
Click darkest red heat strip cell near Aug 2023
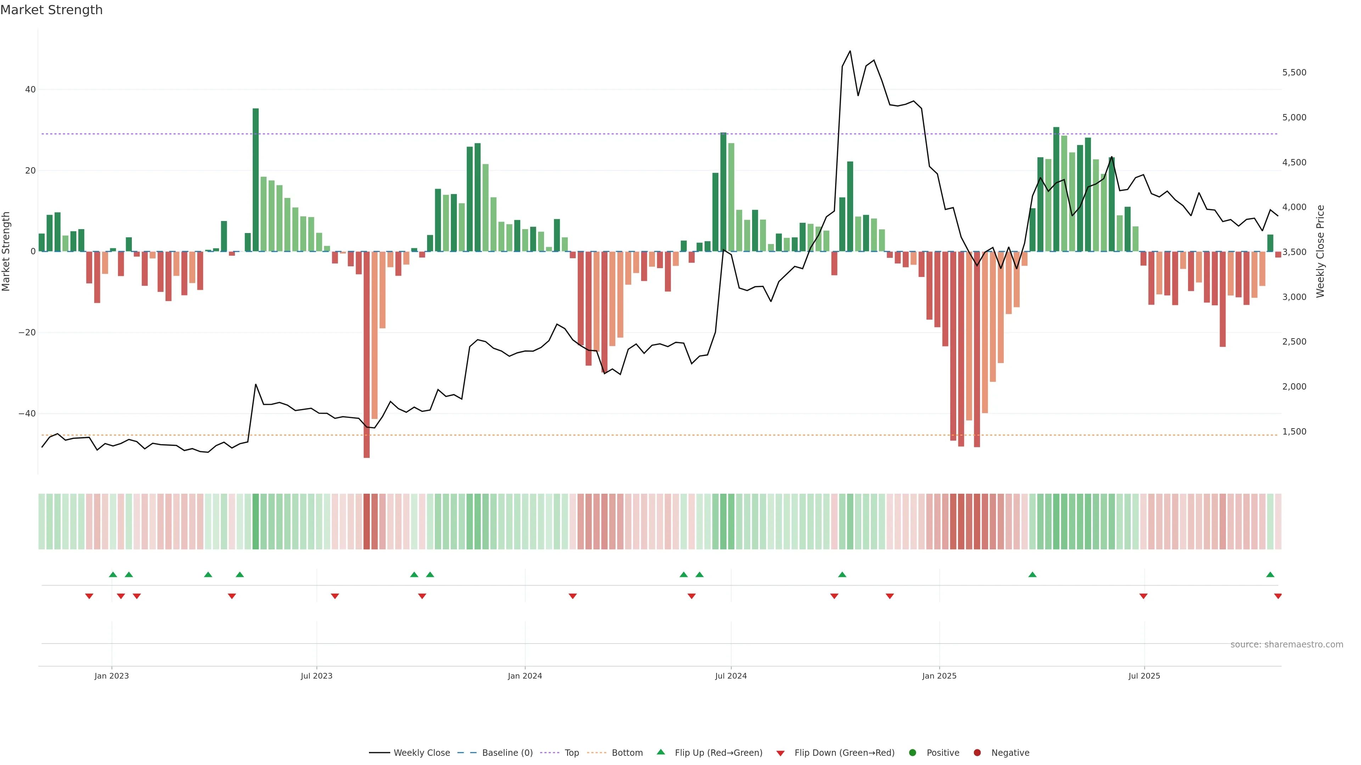(x=367, y=522)
